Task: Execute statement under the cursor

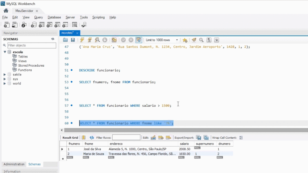Action: pos(90,40)
